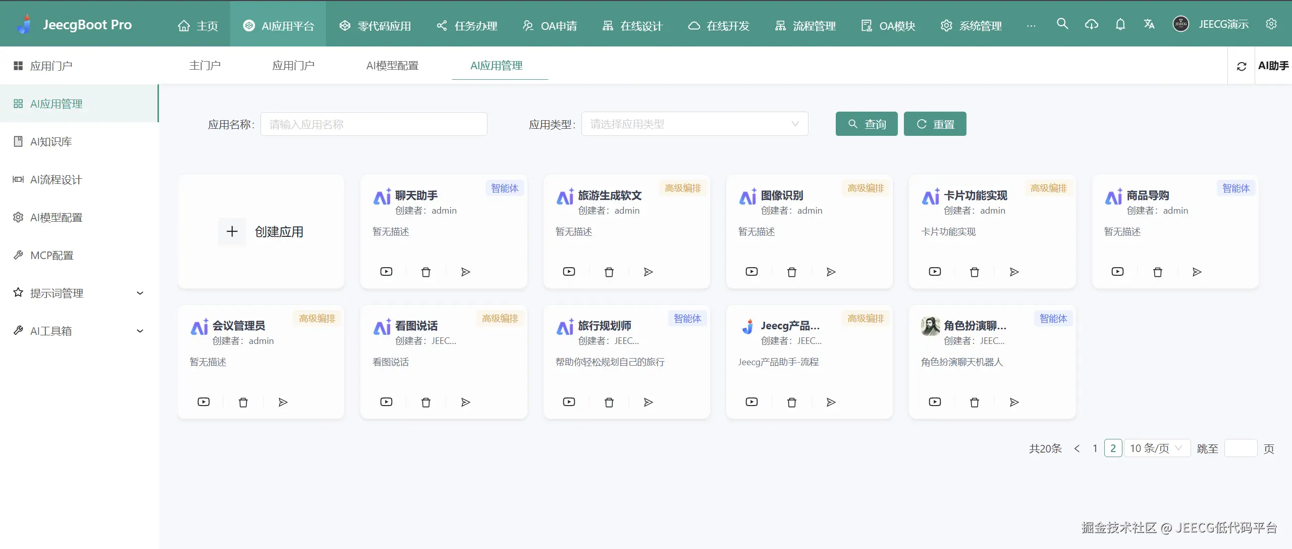Open the notification bell icon
Viewport: 1292px width, 549px height.
pos(1120,24)
